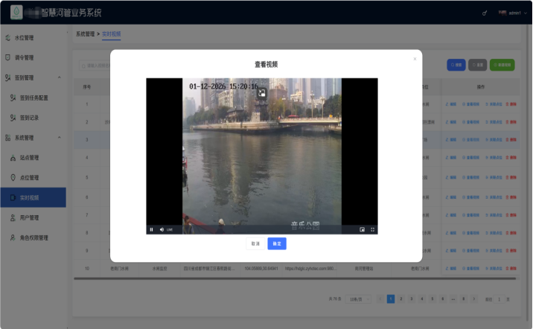Open 签到任务配置 in the sidebar
The height and width of the screenshot is (329, 533).
[x=33, y=98]
